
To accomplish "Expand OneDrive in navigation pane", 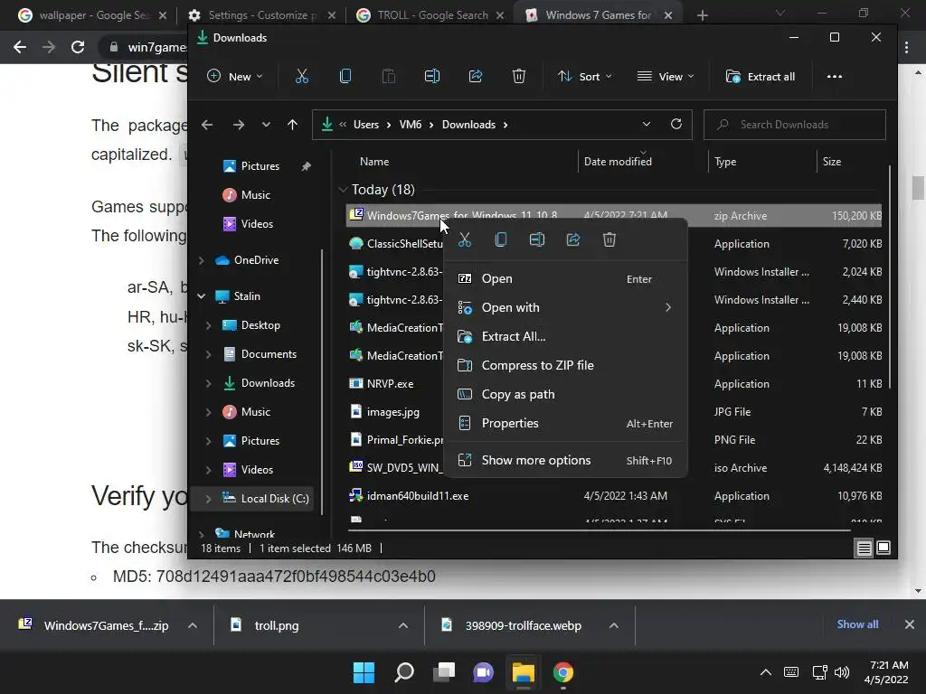I will 202,259.
